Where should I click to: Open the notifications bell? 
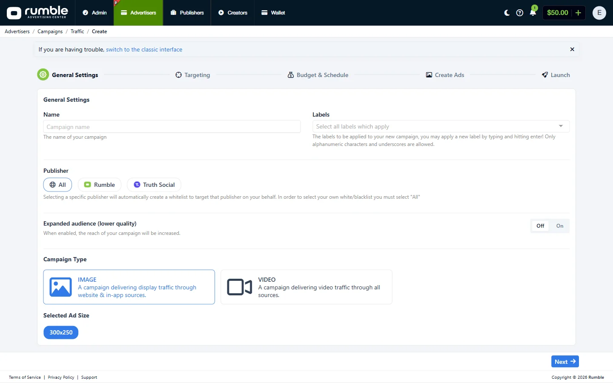(533, 12)
